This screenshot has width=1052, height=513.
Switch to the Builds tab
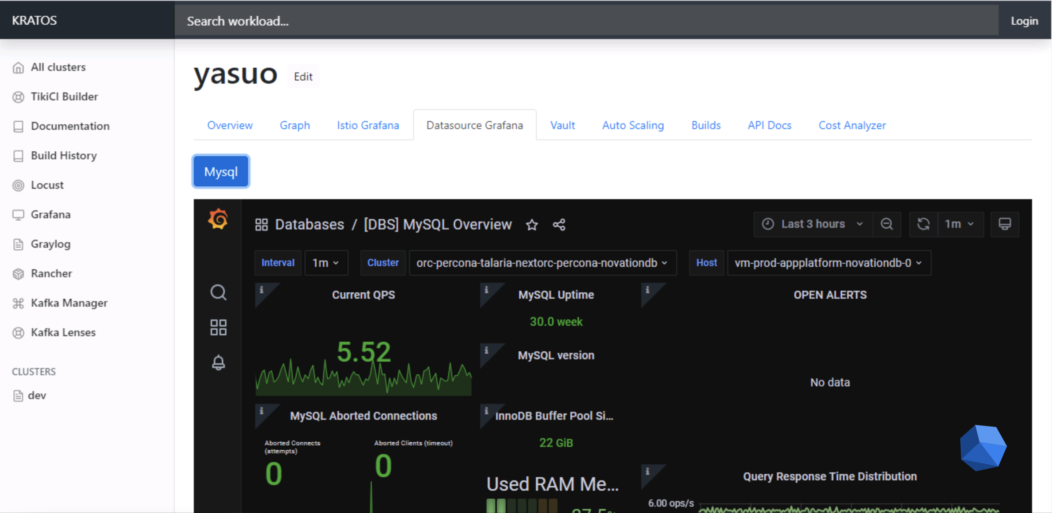coord(706,125)
